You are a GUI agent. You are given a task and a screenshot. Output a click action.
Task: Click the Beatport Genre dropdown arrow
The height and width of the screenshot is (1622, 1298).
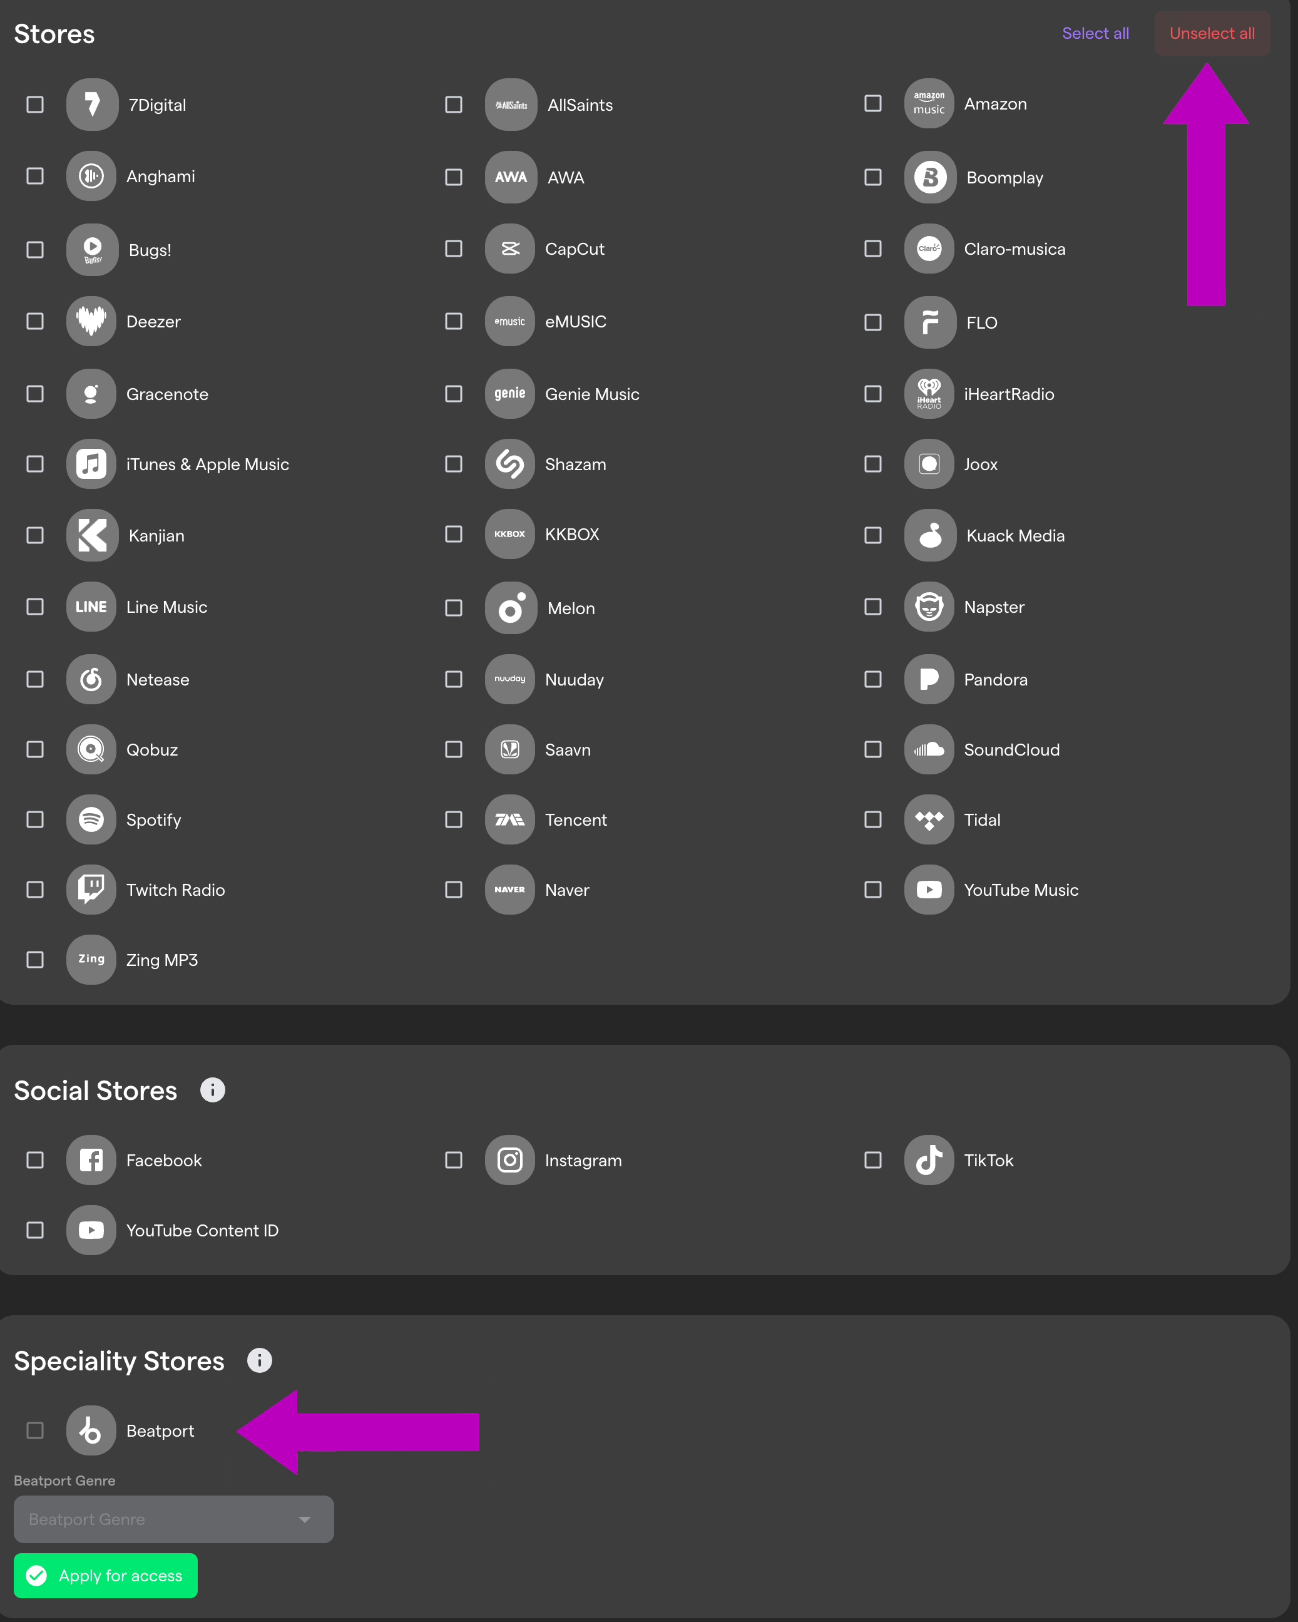pos(305,1519)
